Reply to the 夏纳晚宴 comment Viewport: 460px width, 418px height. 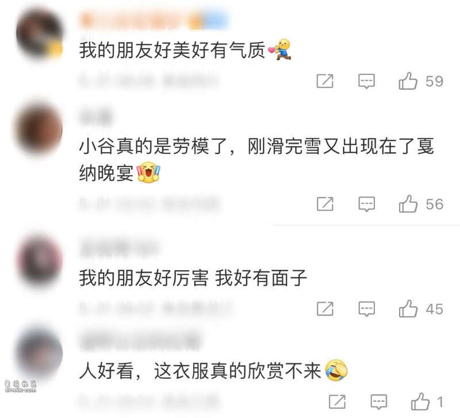pos(366,204)
